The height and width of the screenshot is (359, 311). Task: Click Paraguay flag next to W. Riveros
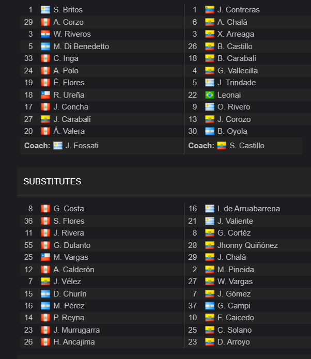tap(45, 34)
